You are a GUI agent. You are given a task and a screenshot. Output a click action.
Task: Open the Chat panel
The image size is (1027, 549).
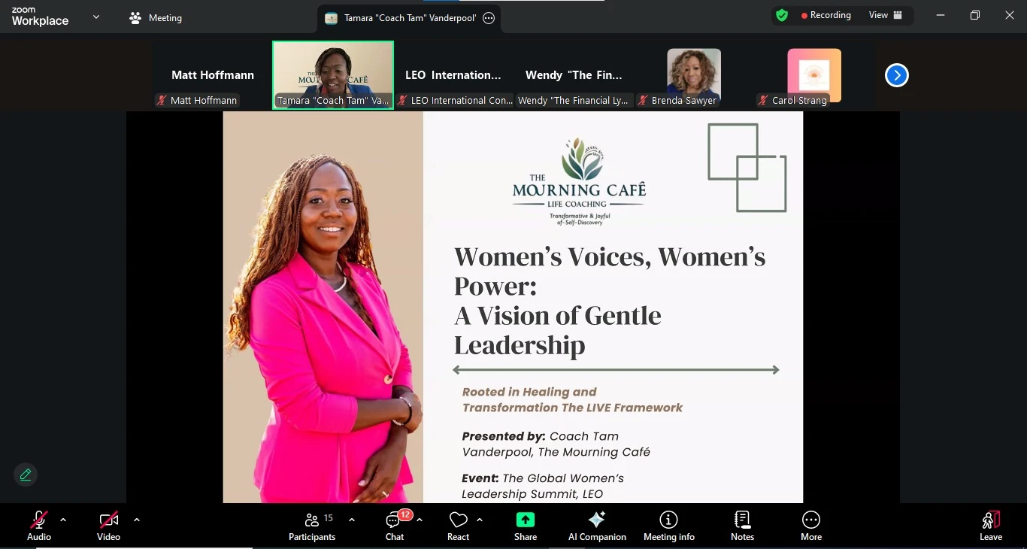[395, 526]
